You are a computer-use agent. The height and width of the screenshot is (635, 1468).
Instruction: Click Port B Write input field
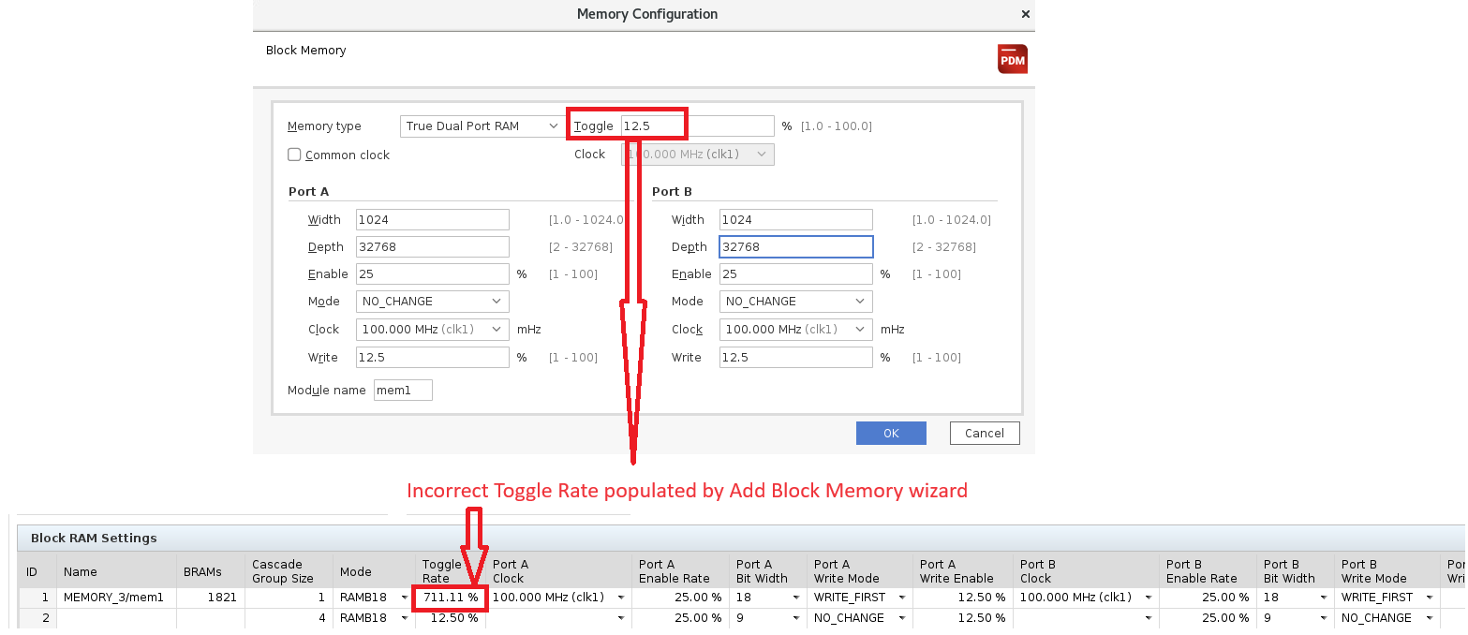coord(795,358)
